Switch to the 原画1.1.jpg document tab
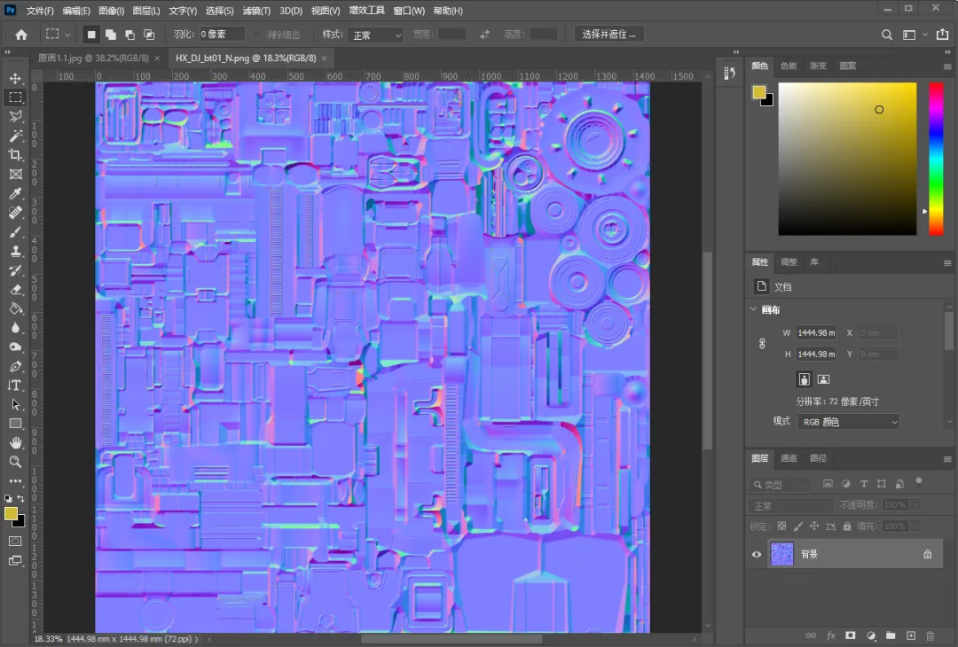Screen dimensions: 958x647 (x=92, y=58)
